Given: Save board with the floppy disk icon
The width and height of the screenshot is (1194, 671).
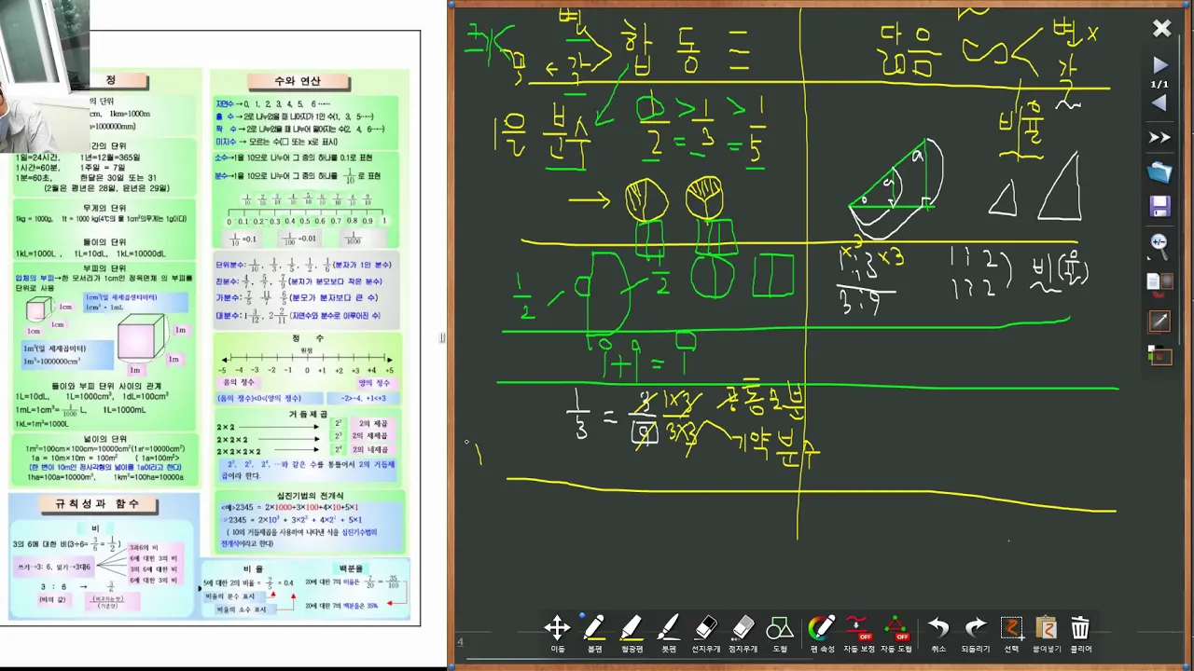Looking at the screenshot, I should point(1159,206).
